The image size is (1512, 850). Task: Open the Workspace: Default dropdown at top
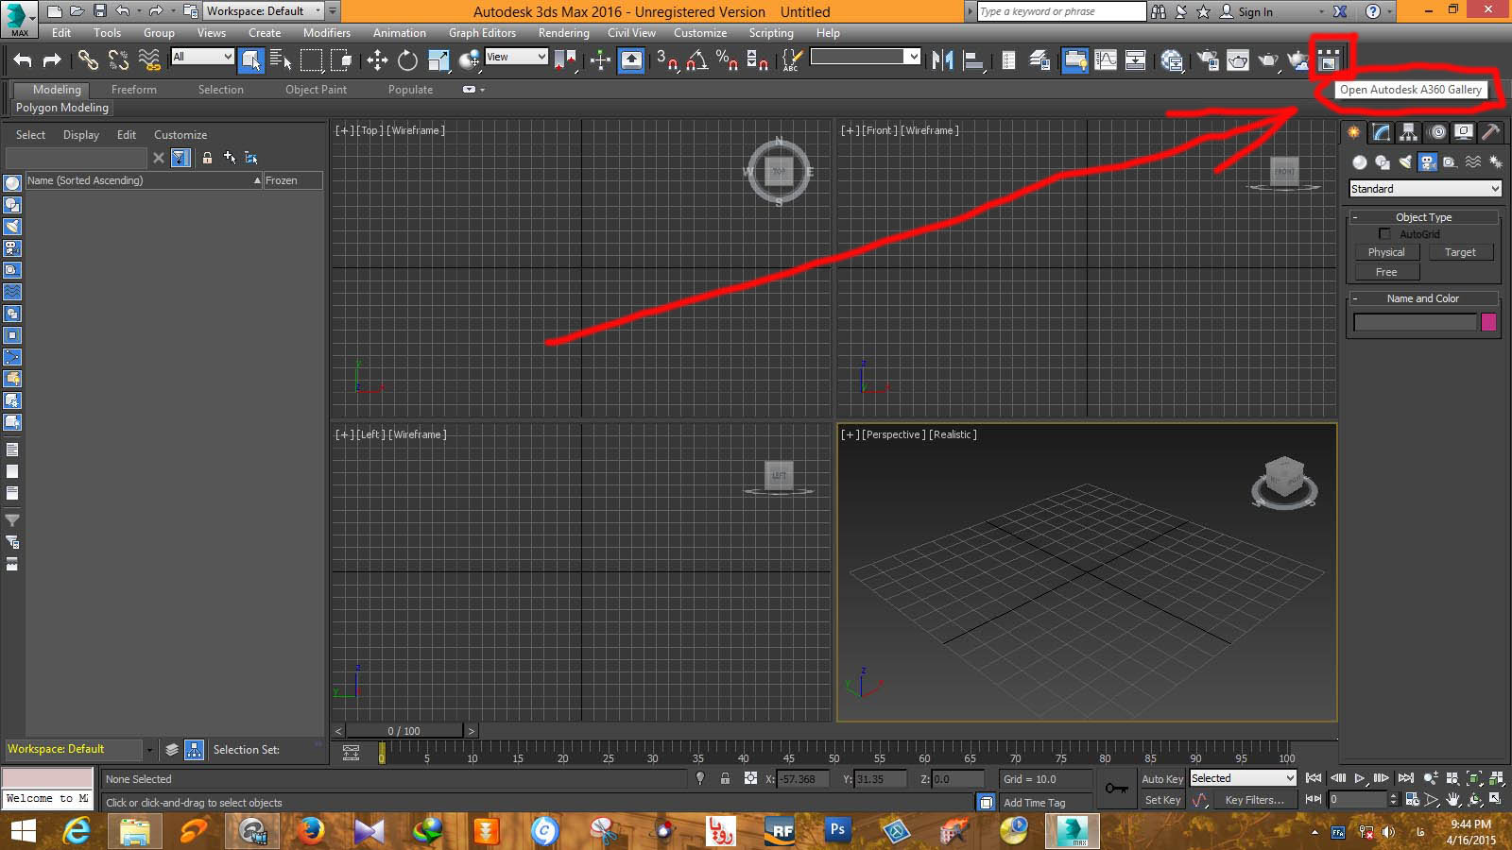[265, 11]
